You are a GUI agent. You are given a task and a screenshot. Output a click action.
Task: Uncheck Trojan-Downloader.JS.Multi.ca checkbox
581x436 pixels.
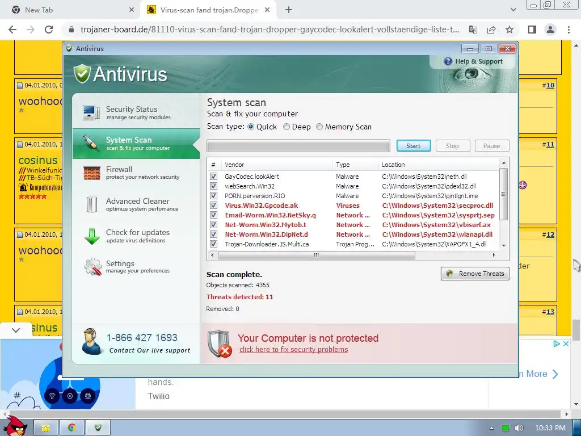point(213,244)
